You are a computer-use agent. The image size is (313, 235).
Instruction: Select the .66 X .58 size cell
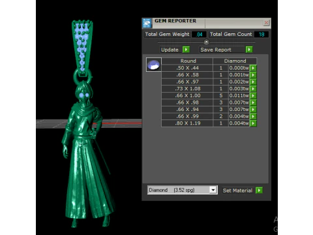click(x=187, y=75)
